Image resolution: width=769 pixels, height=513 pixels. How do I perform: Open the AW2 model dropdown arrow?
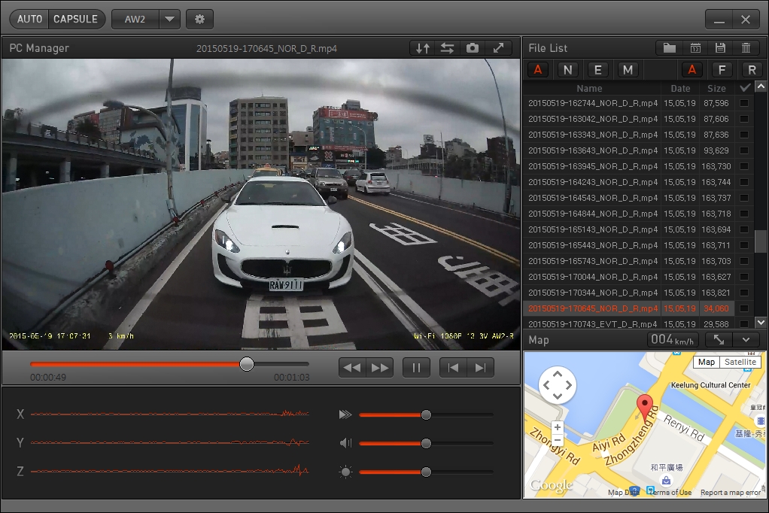170,20
